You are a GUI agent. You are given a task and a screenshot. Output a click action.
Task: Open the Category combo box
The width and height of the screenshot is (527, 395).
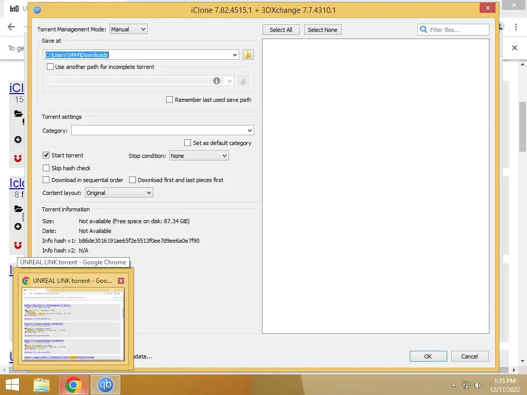coord(162,130)
